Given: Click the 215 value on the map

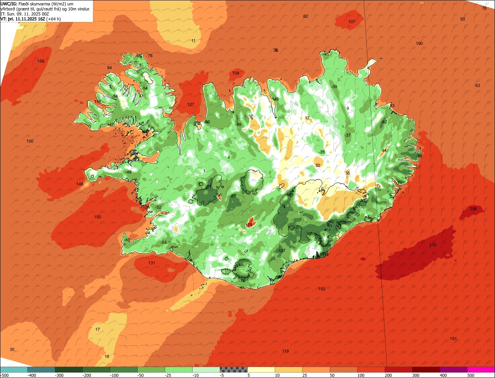Looking at the screenshot, I should click(433, 245).
